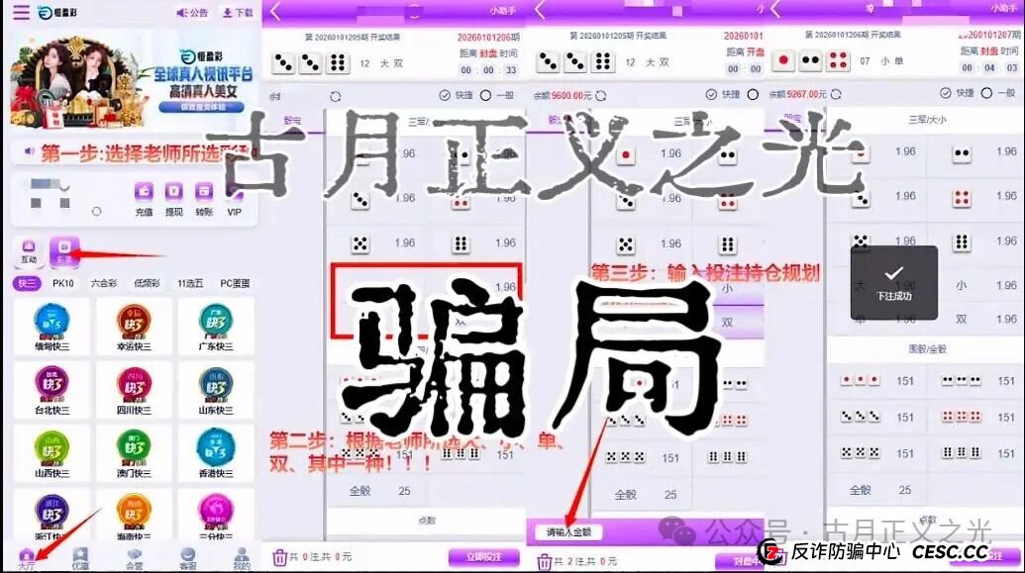Expand the 点数 betting section

pyautogui.click(x=426, y=520)
